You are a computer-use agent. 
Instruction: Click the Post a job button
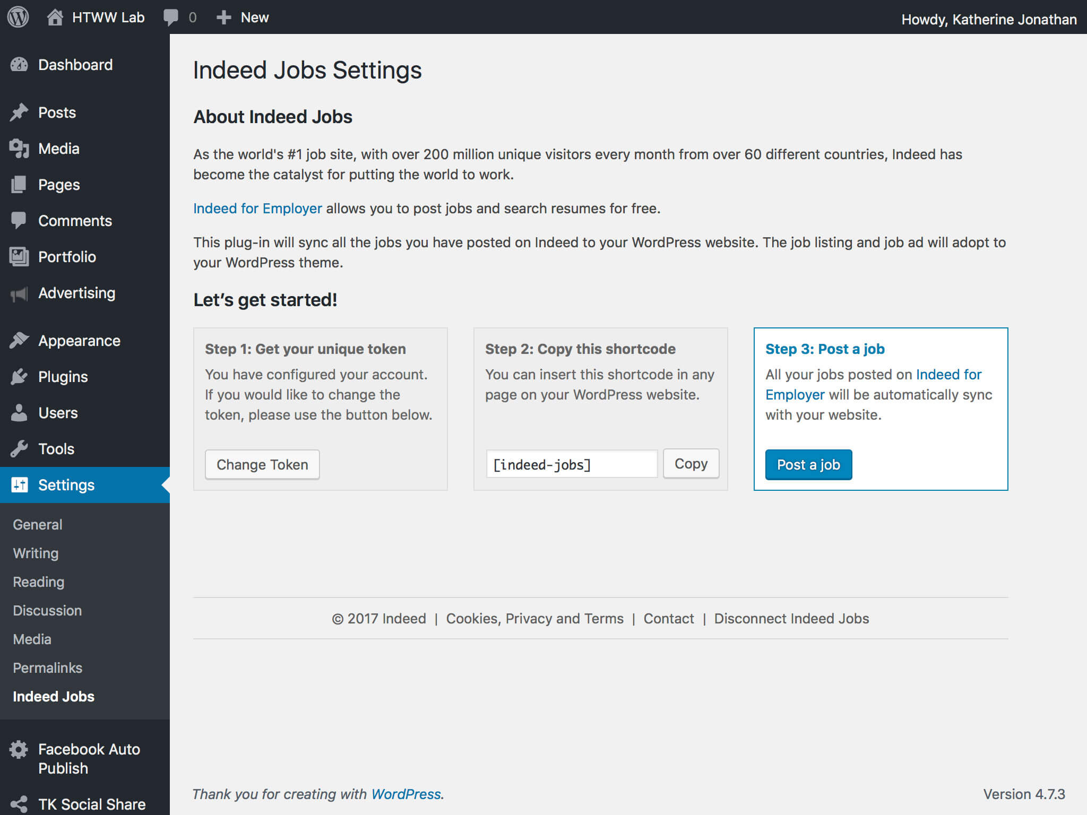809,465
